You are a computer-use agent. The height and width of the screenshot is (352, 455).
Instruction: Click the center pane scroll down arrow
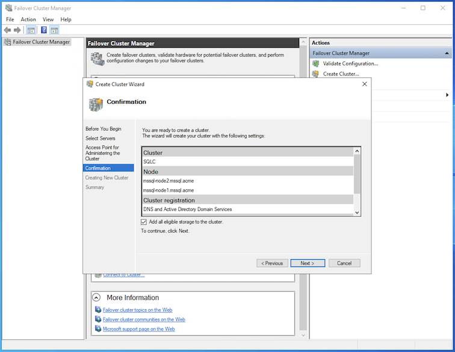[303, 335]
